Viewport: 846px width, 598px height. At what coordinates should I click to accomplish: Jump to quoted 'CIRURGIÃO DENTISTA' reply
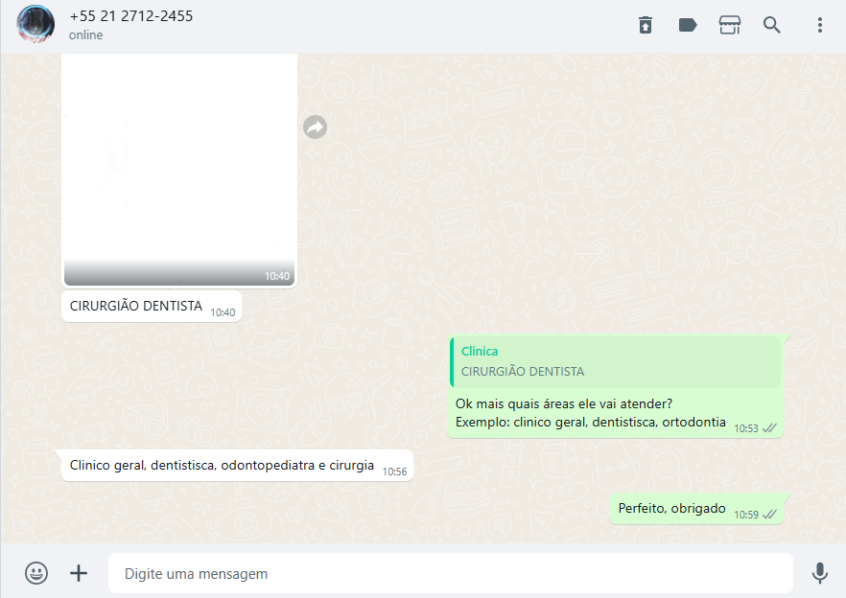(616, 362)
